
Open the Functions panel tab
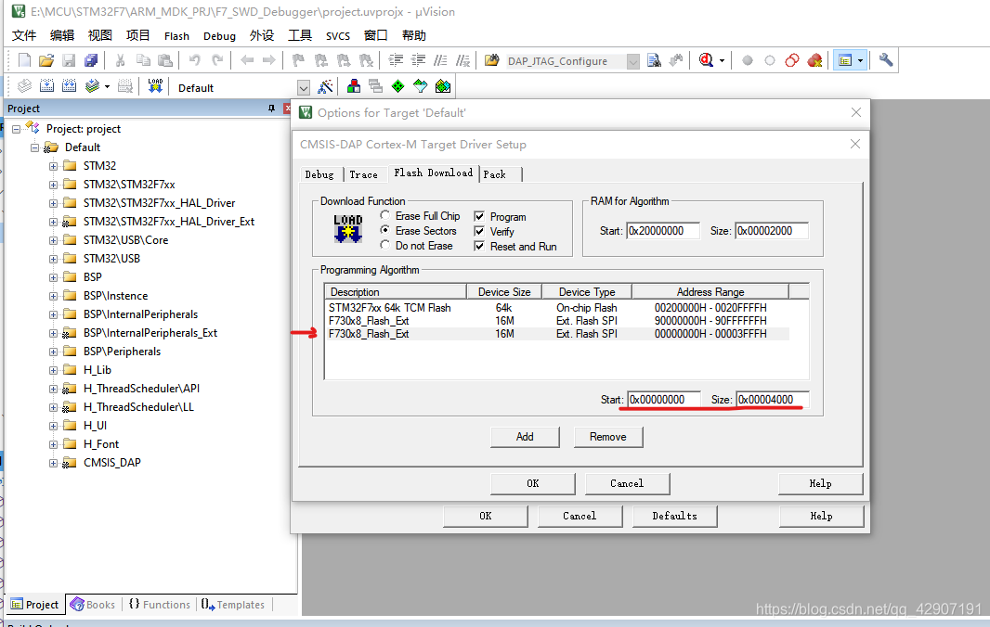pyautogui.click(x=160, y=605)
